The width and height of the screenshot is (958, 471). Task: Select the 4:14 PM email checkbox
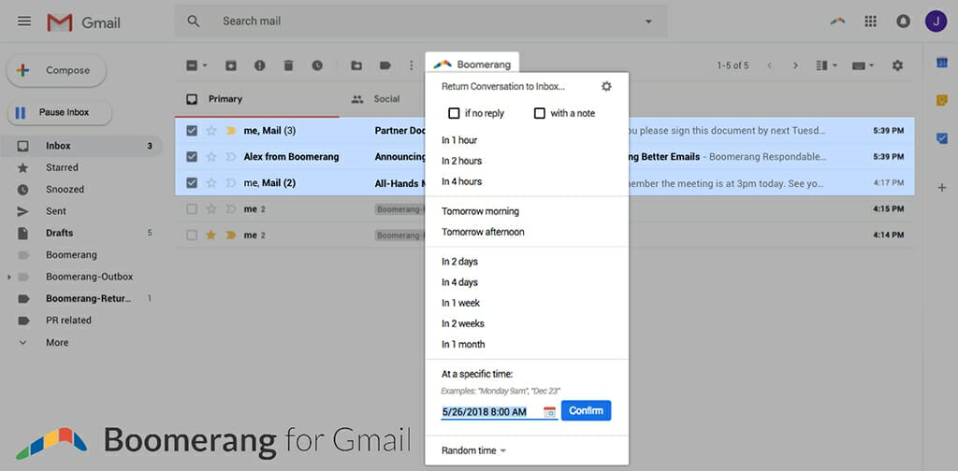pyautogui.click(x=192, y=235)
